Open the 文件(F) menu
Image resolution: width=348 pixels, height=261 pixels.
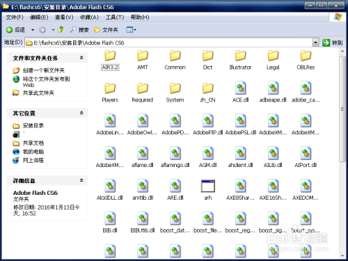point(15,17)
